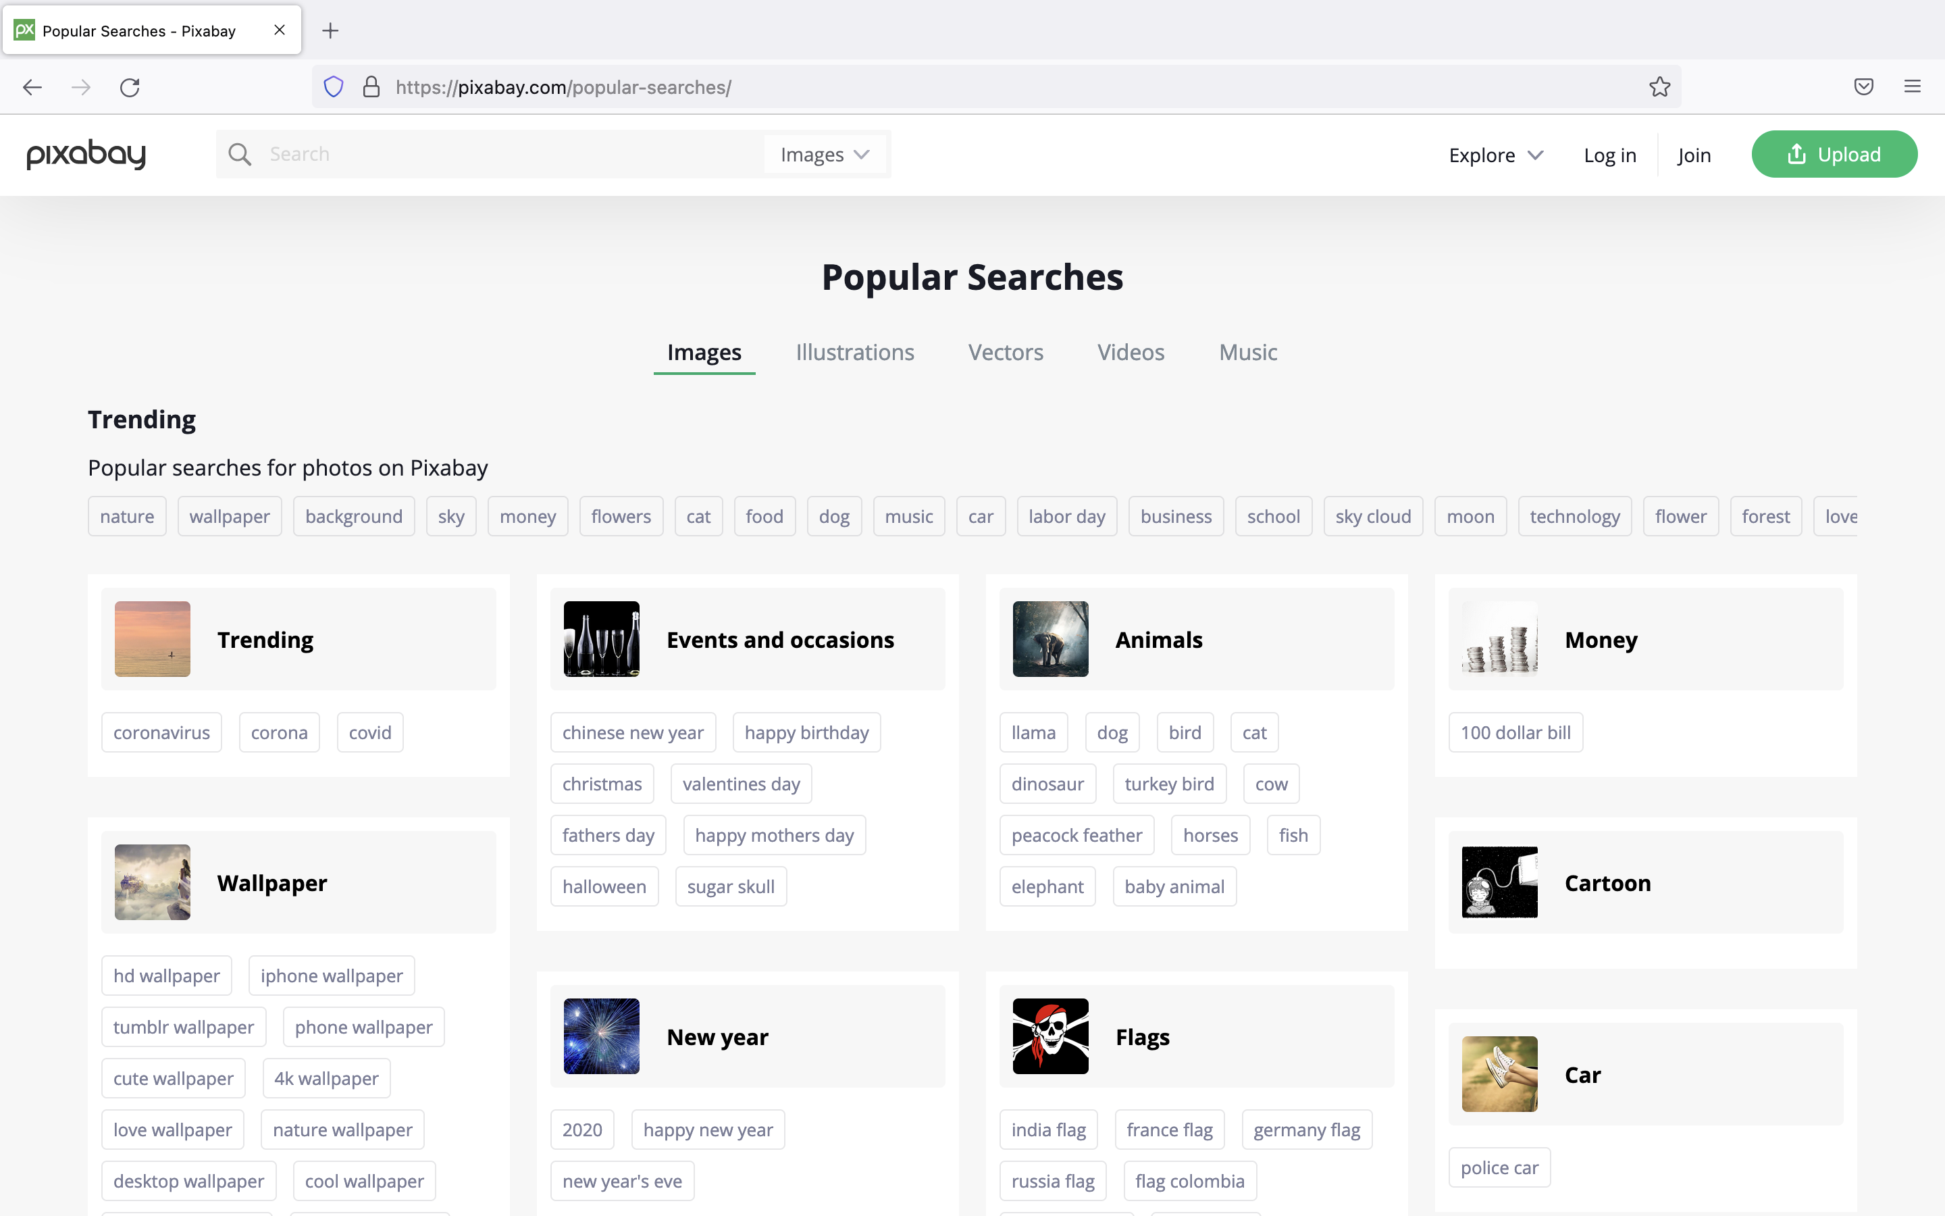Open the Money category coin thumbnail
Viewport: 1945px width, 1216px height.
1500,638
